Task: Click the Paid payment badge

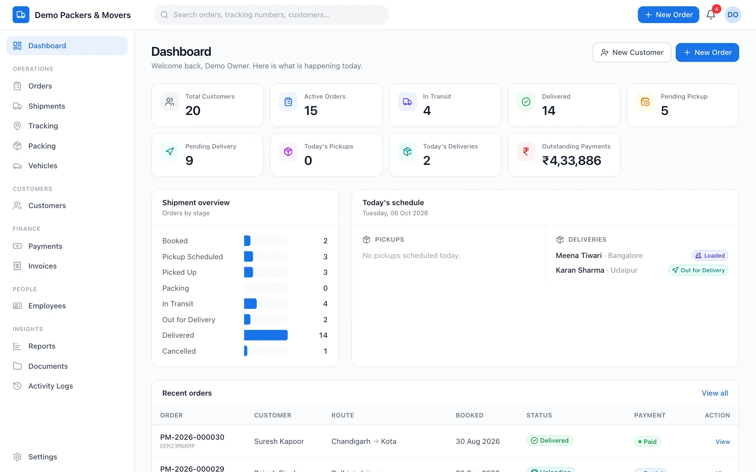Action: pyautogui.click(x=647, y=442)
